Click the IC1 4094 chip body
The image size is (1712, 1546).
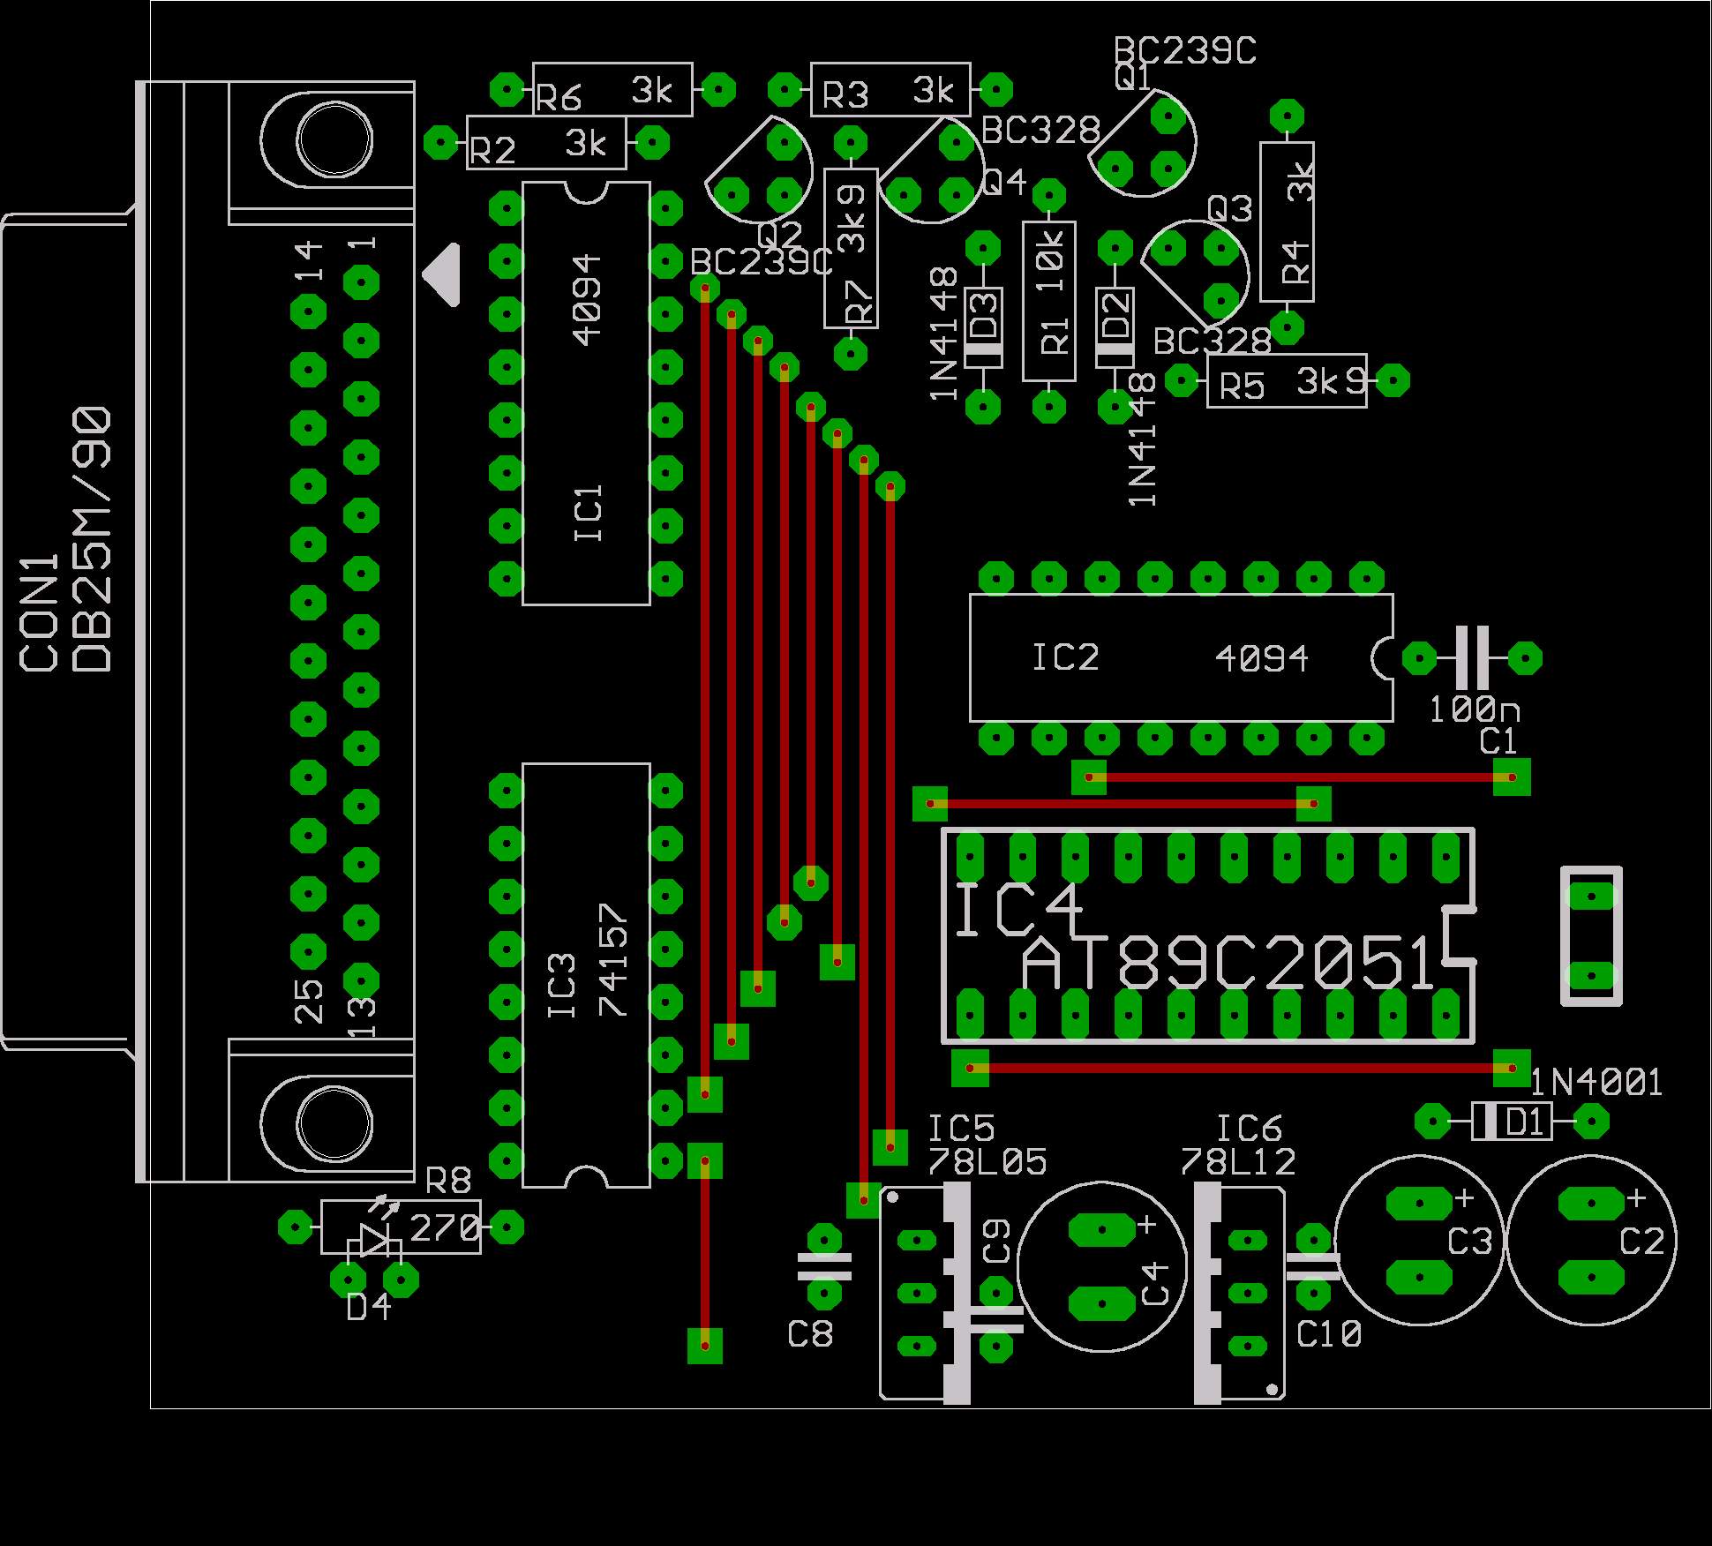pyautogui.click(x=586, y=394)
